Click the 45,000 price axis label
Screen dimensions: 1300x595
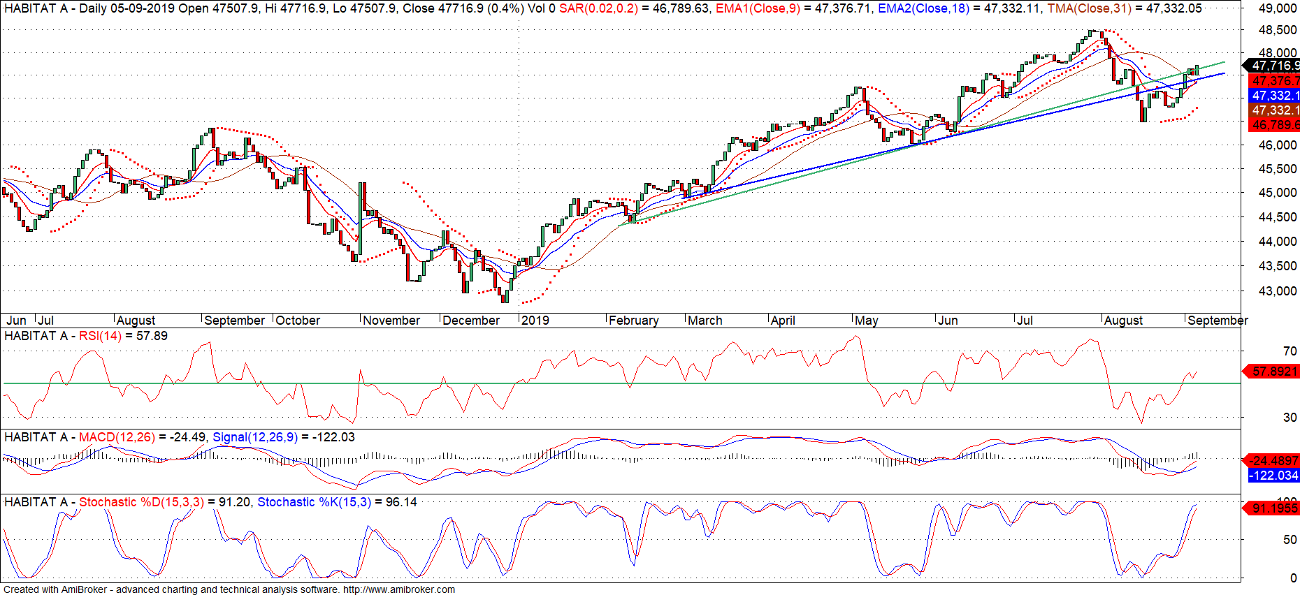tap(1278, 193)
